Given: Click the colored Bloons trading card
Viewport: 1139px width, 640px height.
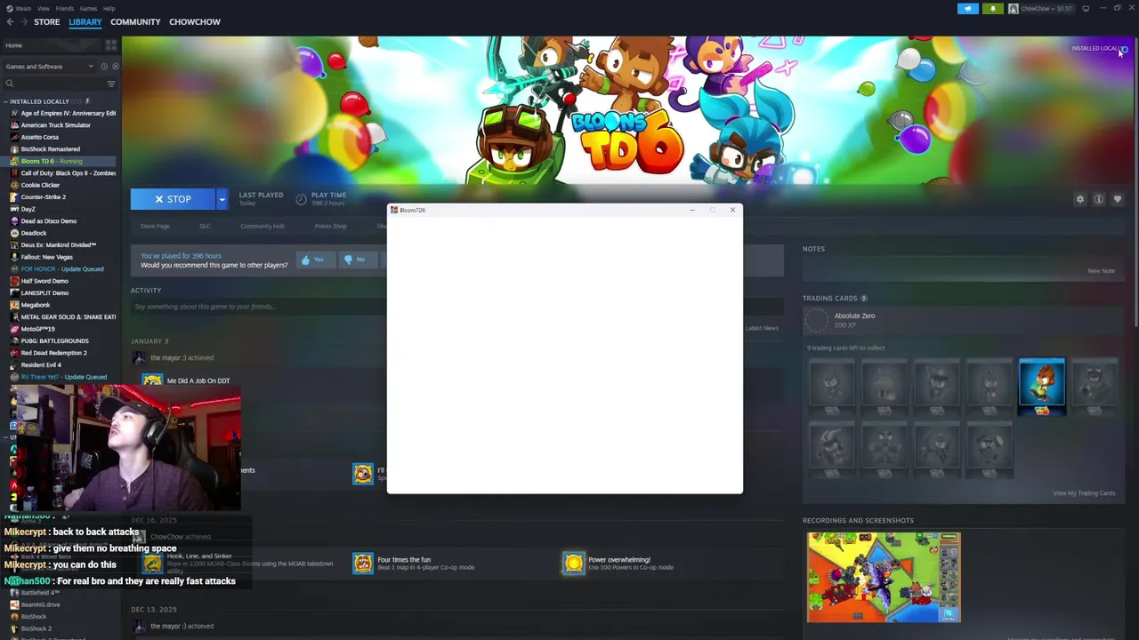Looking at the screenshot, I should pos(1042,387).
